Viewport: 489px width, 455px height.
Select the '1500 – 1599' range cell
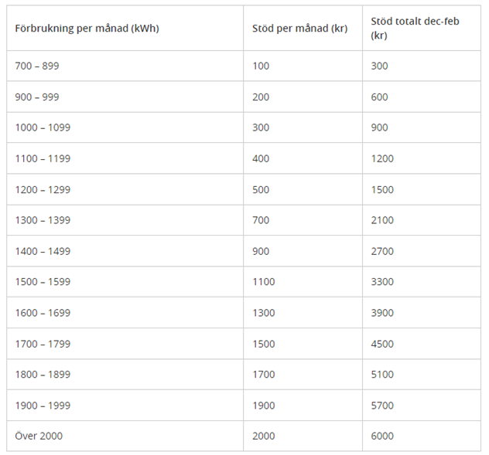pyautogui.click(x=43, y=282)
